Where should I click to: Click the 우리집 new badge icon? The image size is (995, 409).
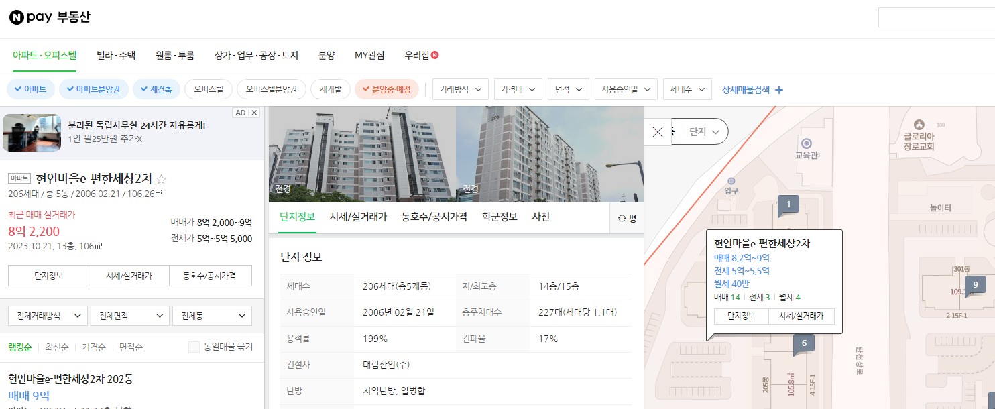coord(435,55)
